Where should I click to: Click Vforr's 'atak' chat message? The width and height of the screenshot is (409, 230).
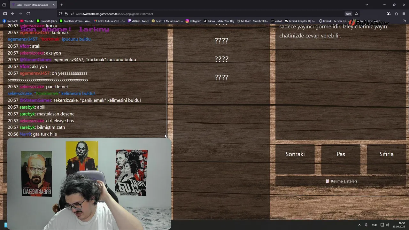pos(24,46)
